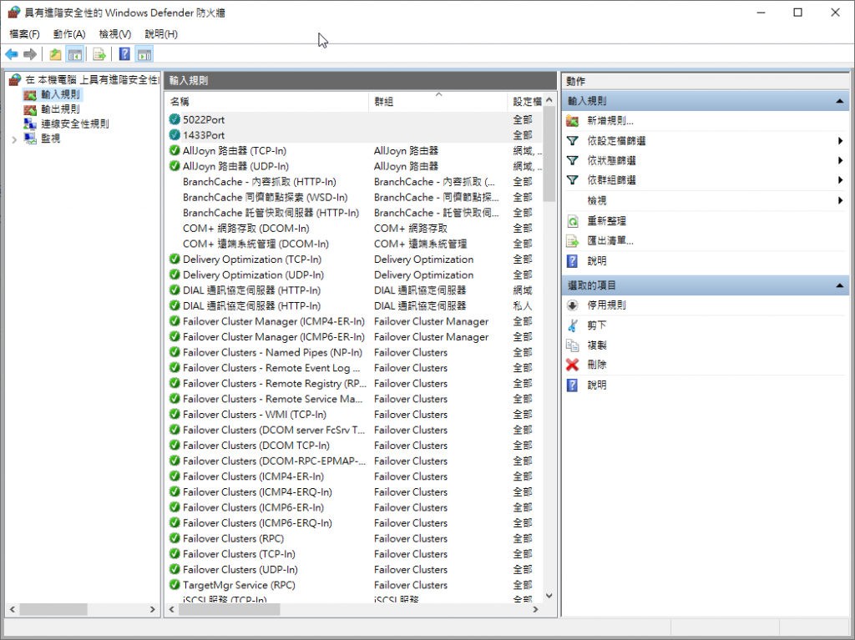Image resolution: width=855 pixels, height=640 pixels.
Task: Sort by the 設定檔 column header
Action: [x=526, y=102]
